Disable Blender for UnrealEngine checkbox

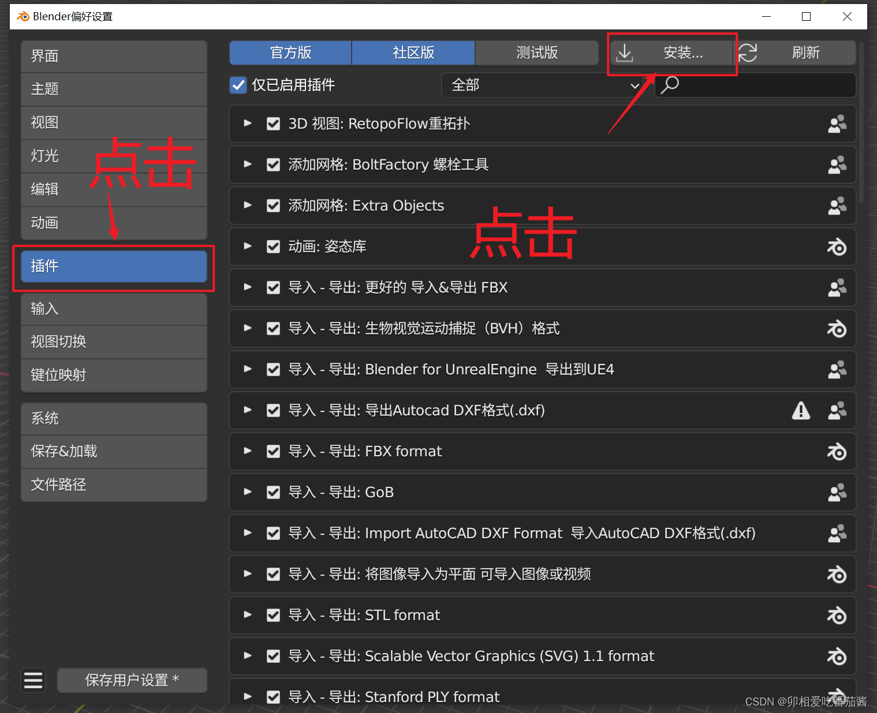coord(274,370)
